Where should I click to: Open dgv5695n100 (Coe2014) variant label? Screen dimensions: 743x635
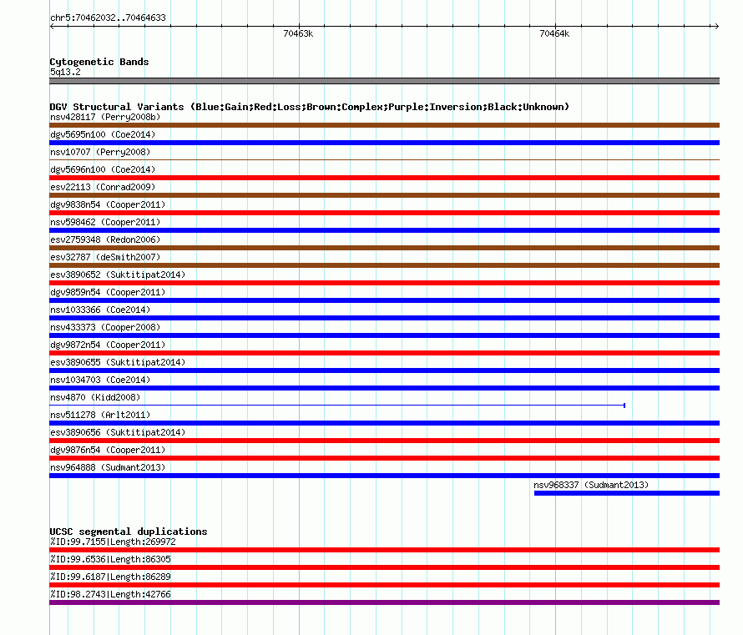pyautogui.click(x=103, y=134)
